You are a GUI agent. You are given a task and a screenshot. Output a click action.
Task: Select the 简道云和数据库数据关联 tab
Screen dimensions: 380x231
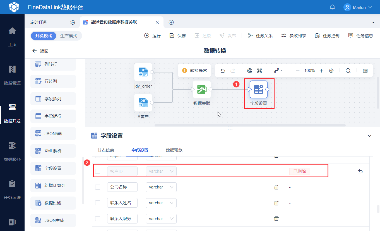click(114, 22)
